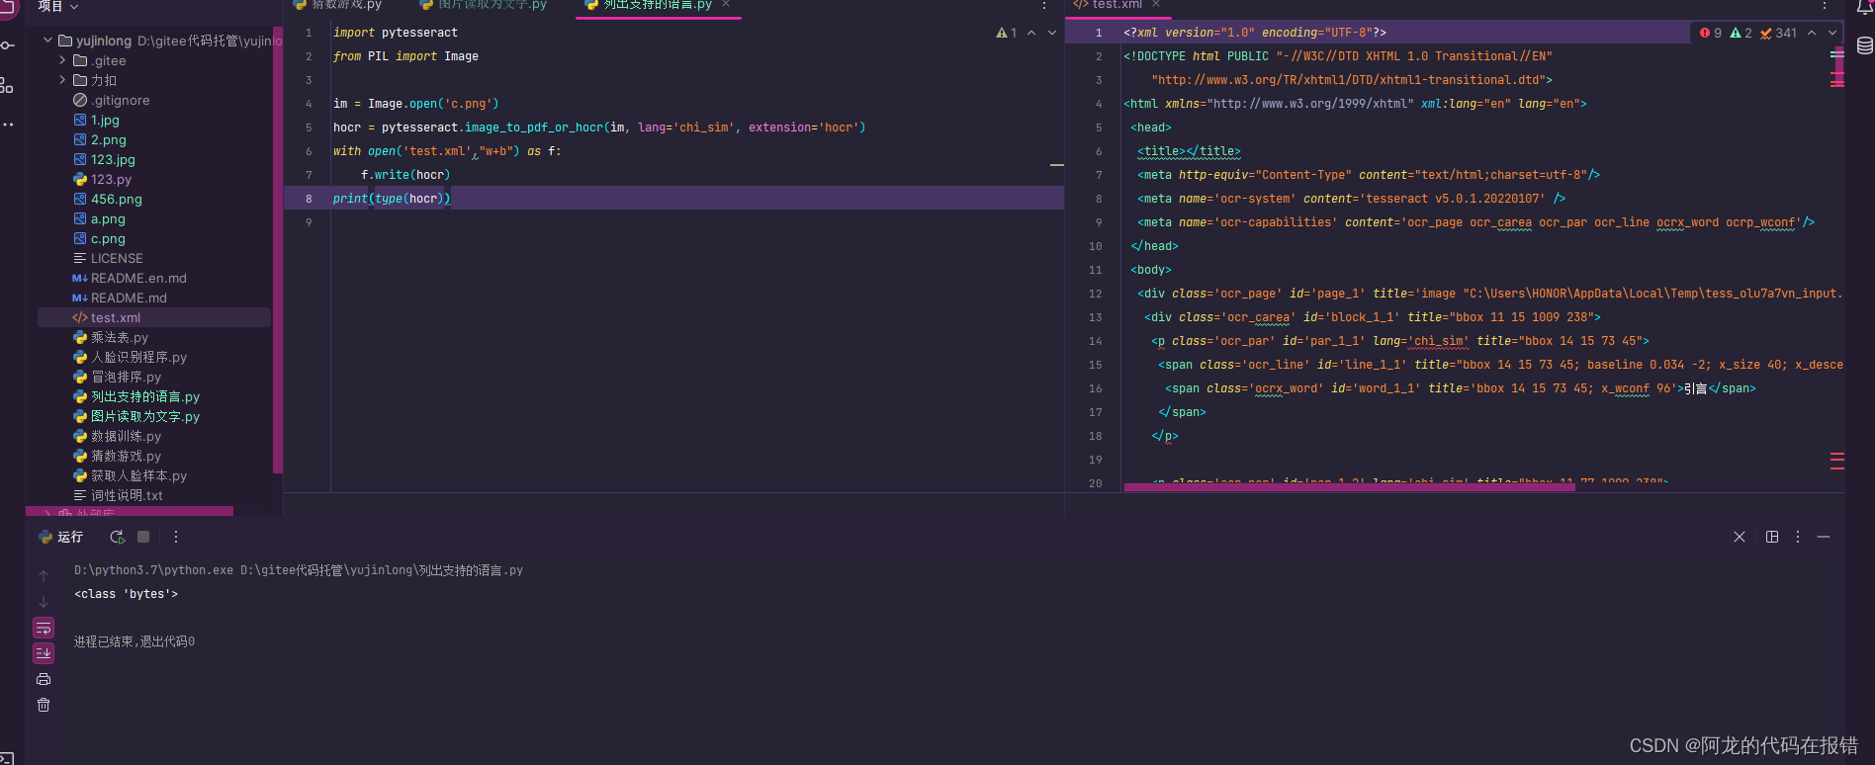Select 123.jpg in project tree
The image size is (1875, 765).
pos(105,159)
